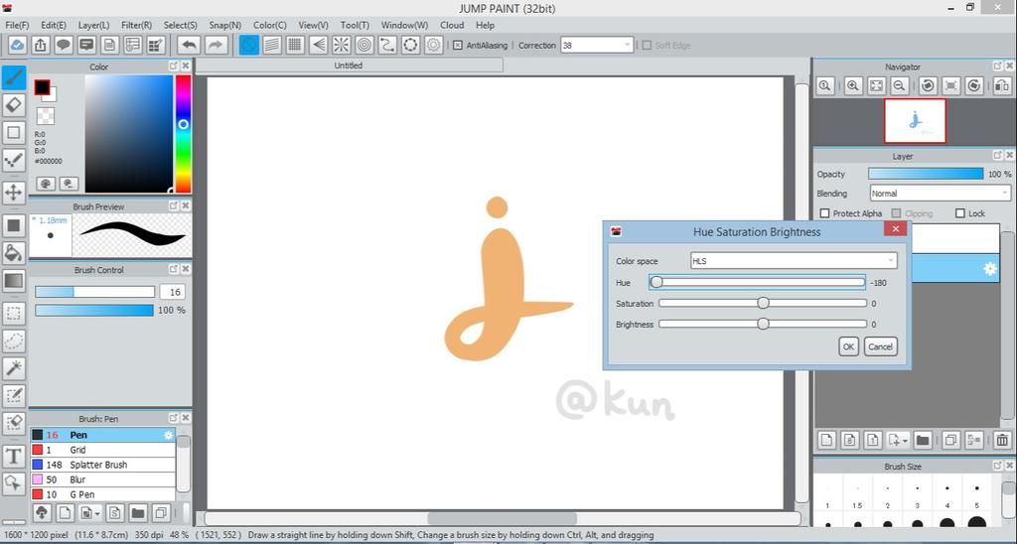Click the cloud save icon
Screen dimensions: 1017x544
(18, 45)
